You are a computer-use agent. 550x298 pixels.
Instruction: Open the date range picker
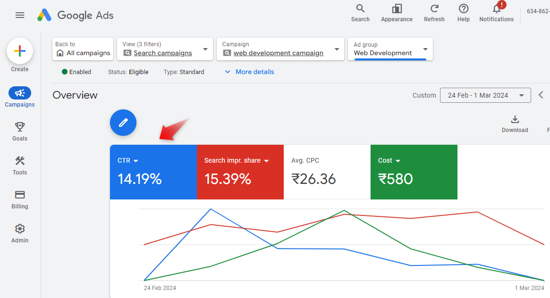point(485,95)
